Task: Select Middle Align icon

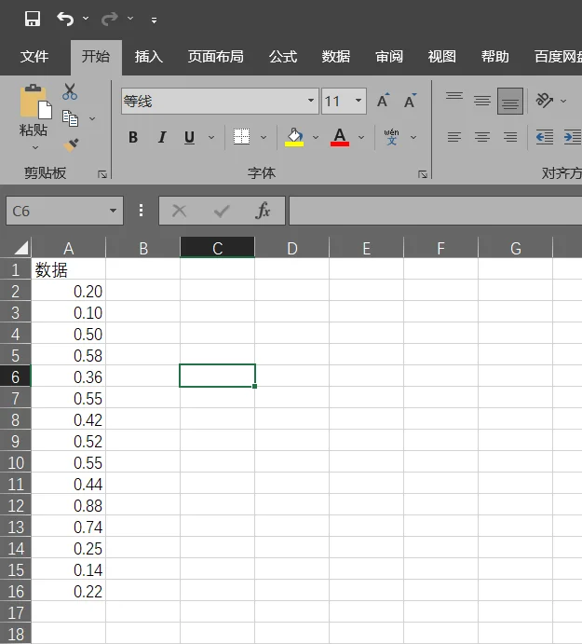Action: click(482, 101)
